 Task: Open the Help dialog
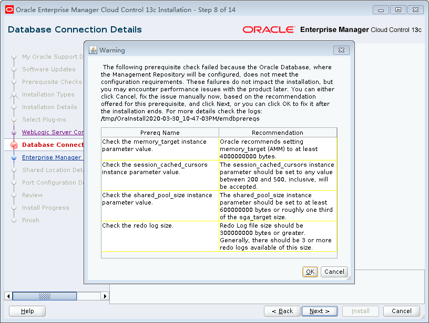click(x=26, y=311)
